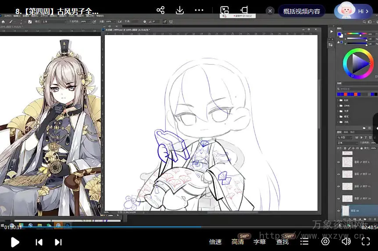Open the playlist icon in the player bar
Screen dimensions: 378x251
pos(304,241)
